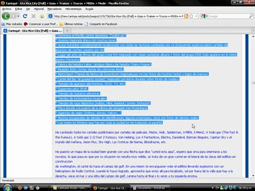Click the vertical scrollbar thumb

click(x=253, y=83)
